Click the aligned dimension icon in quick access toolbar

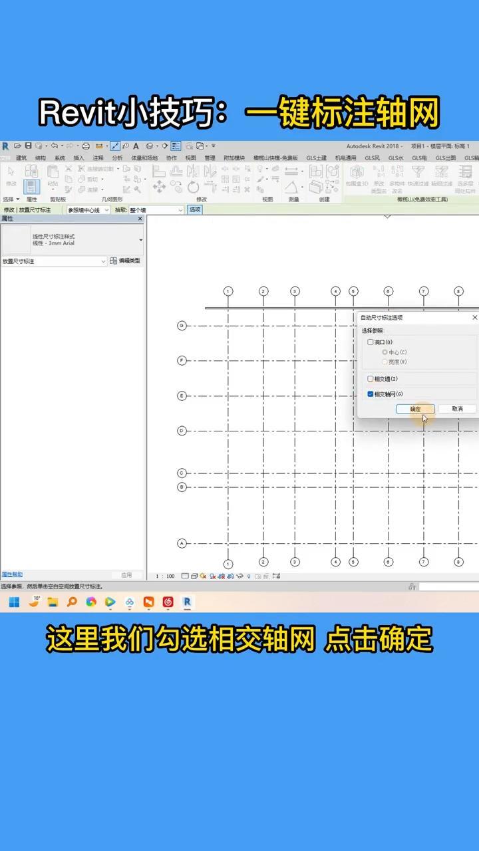115,146
